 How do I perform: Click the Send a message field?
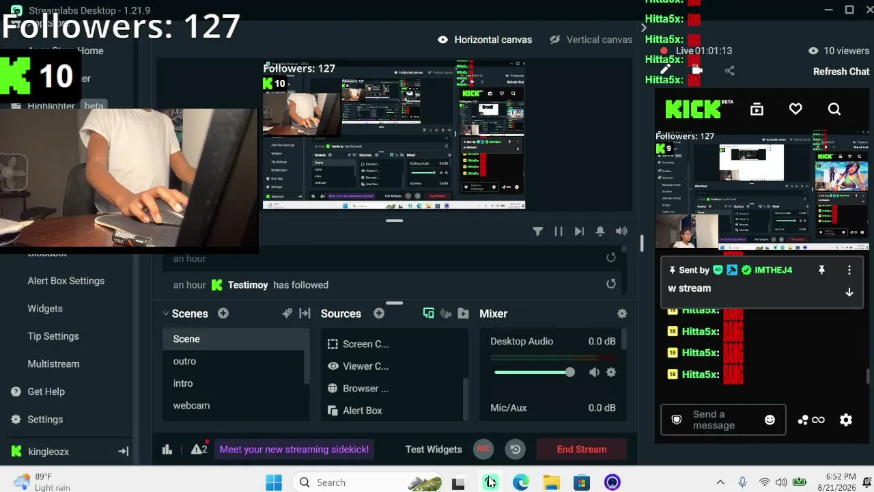(x=723, y=420)
